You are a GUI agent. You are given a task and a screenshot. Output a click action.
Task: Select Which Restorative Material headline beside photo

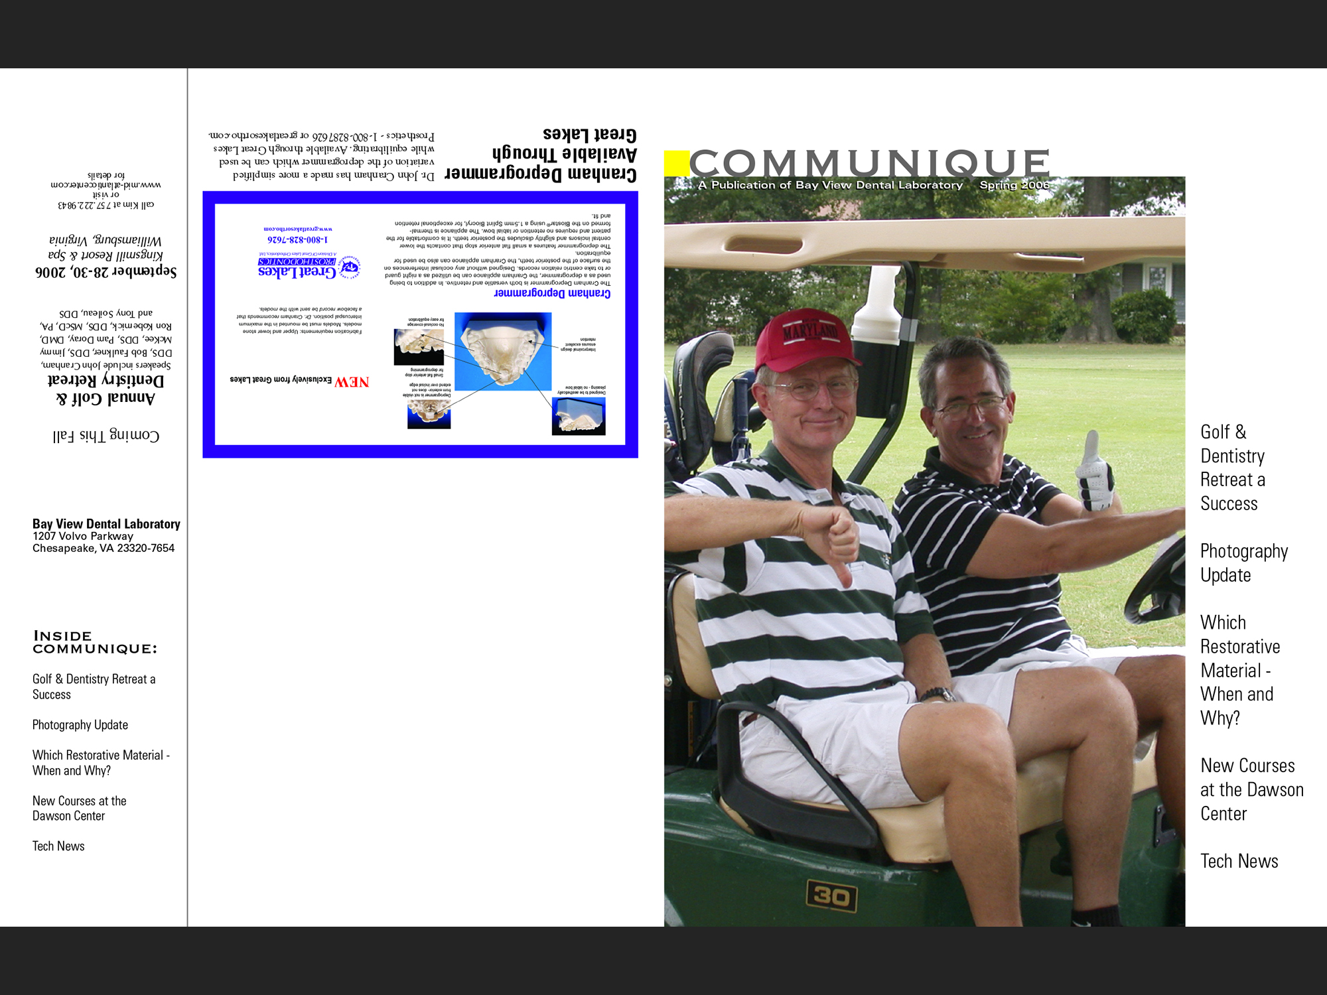click(1239, 670)
